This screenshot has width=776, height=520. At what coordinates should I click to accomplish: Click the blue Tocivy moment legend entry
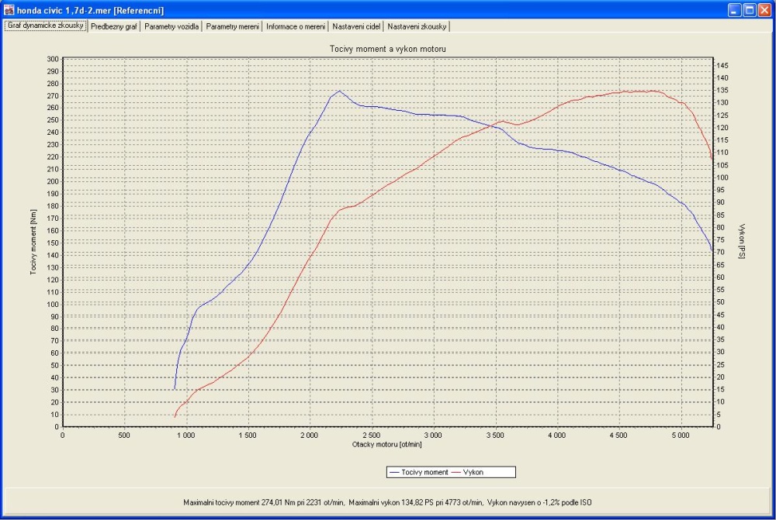[419, 472]
